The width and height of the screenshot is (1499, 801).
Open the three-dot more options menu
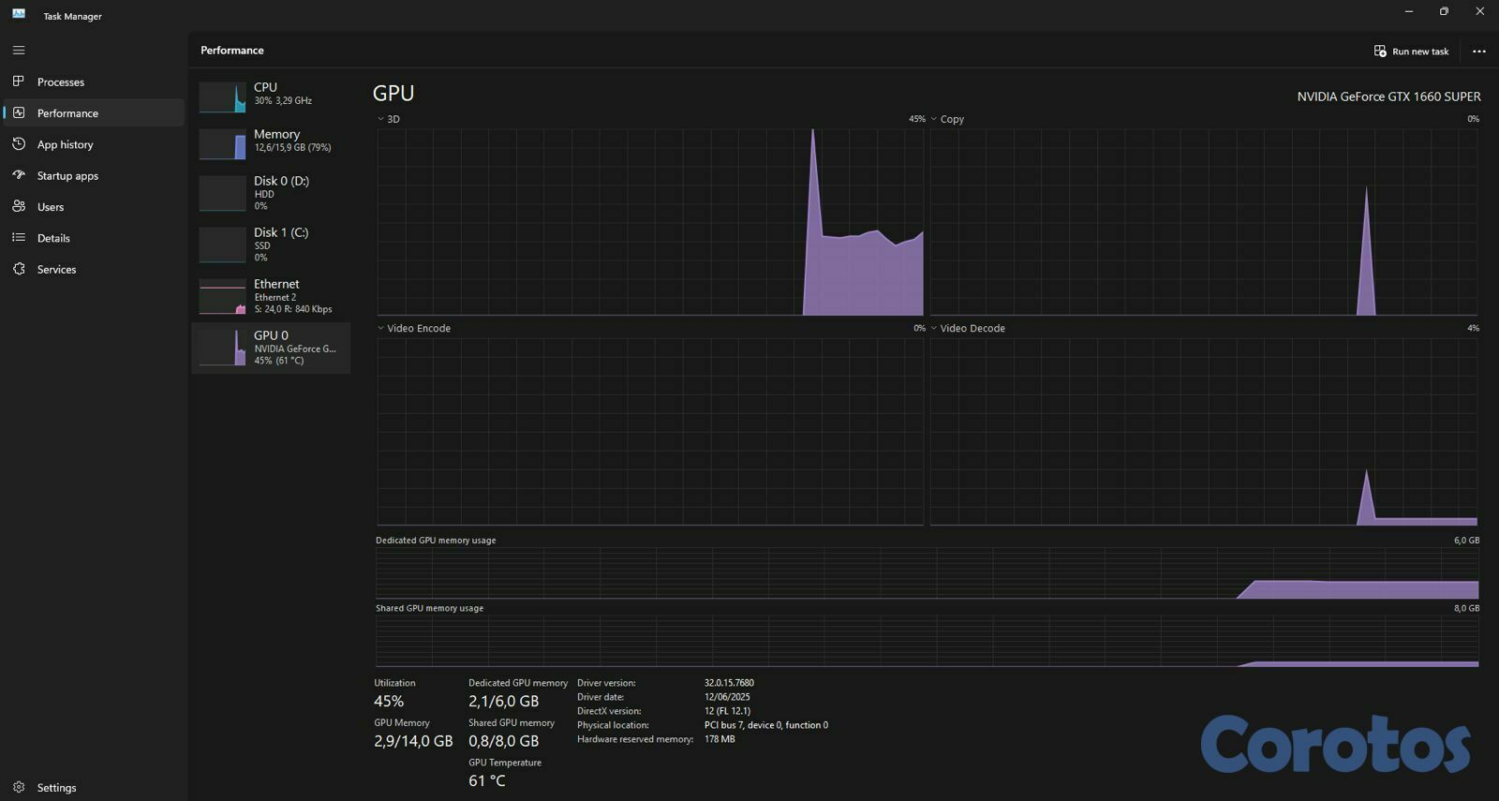pyautogui.click(x=1478, y=52)
